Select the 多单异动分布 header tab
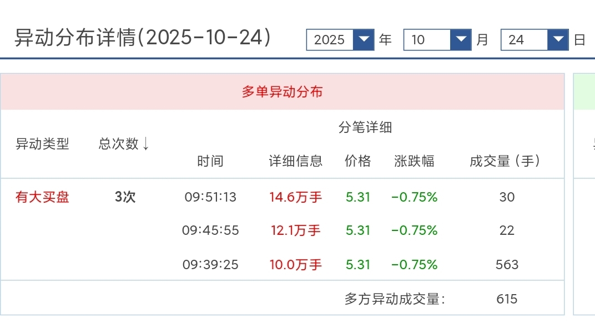This screenshot has height=329, width=595. (282, 91)
